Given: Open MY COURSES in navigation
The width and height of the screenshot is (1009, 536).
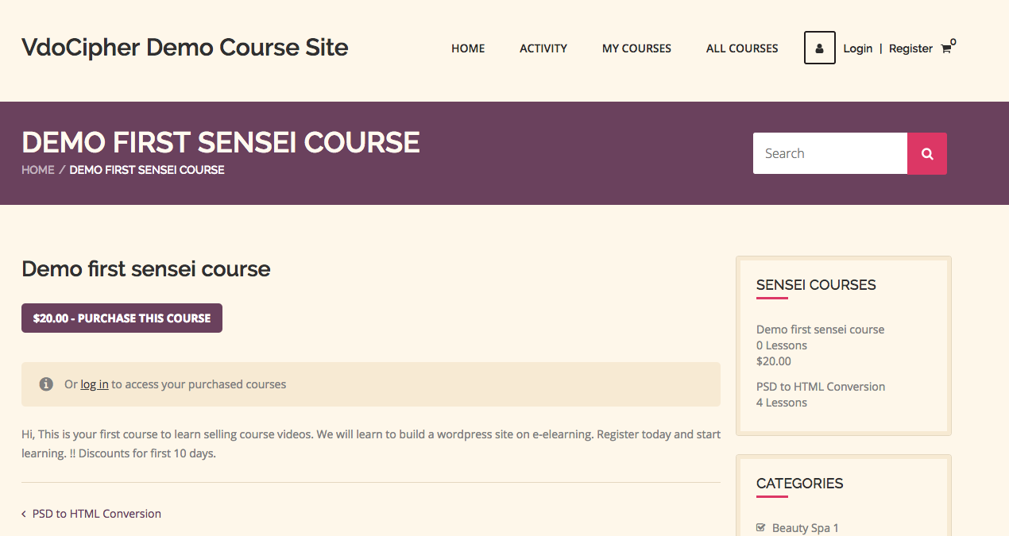Looking at the screenshot, I should [636, 48].
